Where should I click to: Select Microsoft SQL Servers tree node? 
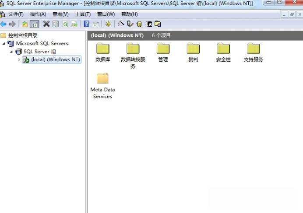tap(42, 43)
